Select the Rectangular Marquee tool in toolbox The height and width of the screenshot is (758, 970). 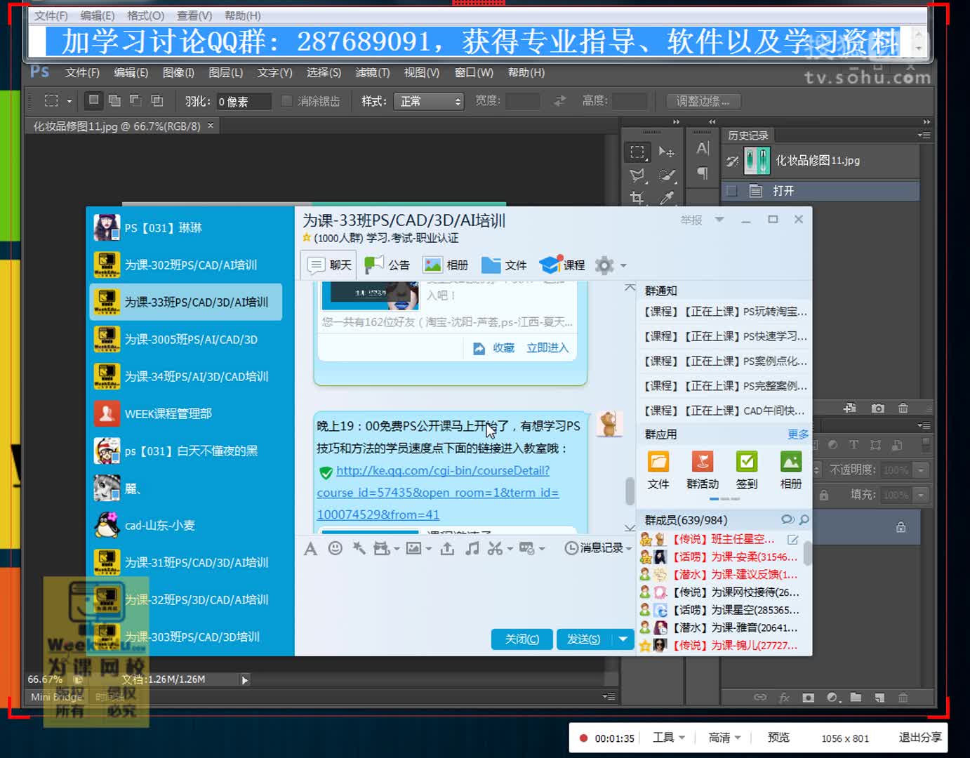tap(637, 152)
